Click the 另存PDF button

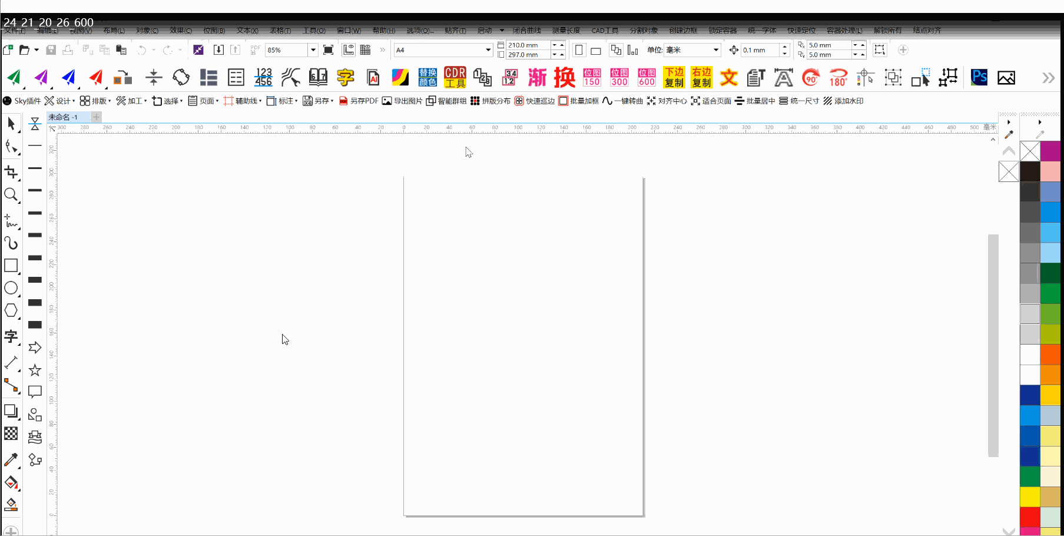[x=359, y=101]
